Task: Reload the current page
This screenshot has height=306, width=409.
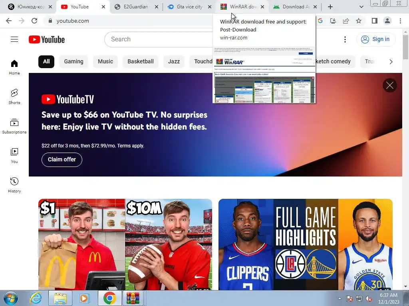Action: coord(34,21)
